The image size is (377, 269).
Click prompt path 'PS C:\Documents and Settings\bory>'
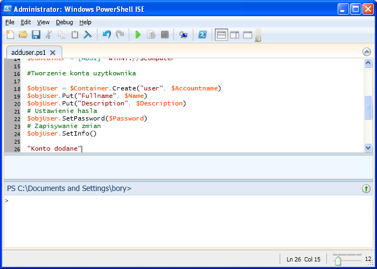69,188
